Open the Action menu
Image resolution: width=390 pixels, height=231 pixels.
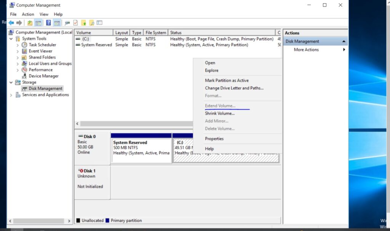coord(28,14)
